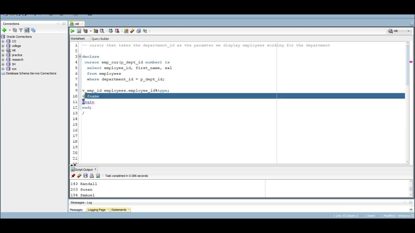Viewport: 415px width, 233px height.
Task: Click the SQL History toolbar icon
Action: [x=138, y=31]
